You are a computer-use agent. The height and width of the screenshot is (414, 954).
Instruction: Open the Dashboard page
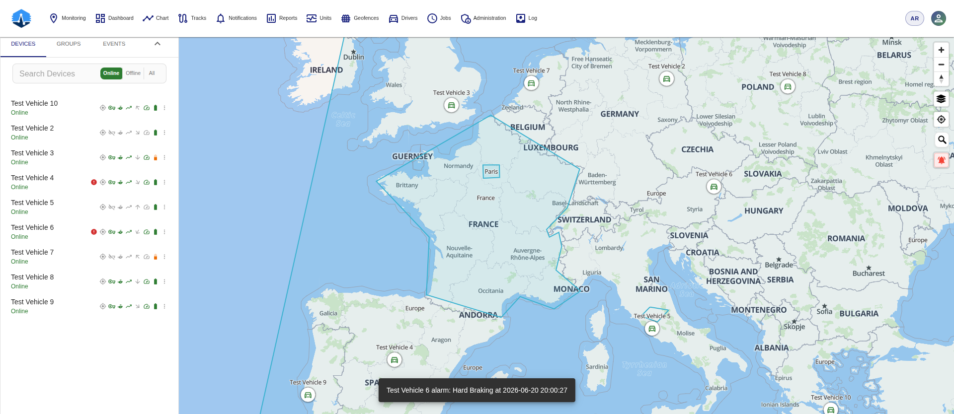114,18
